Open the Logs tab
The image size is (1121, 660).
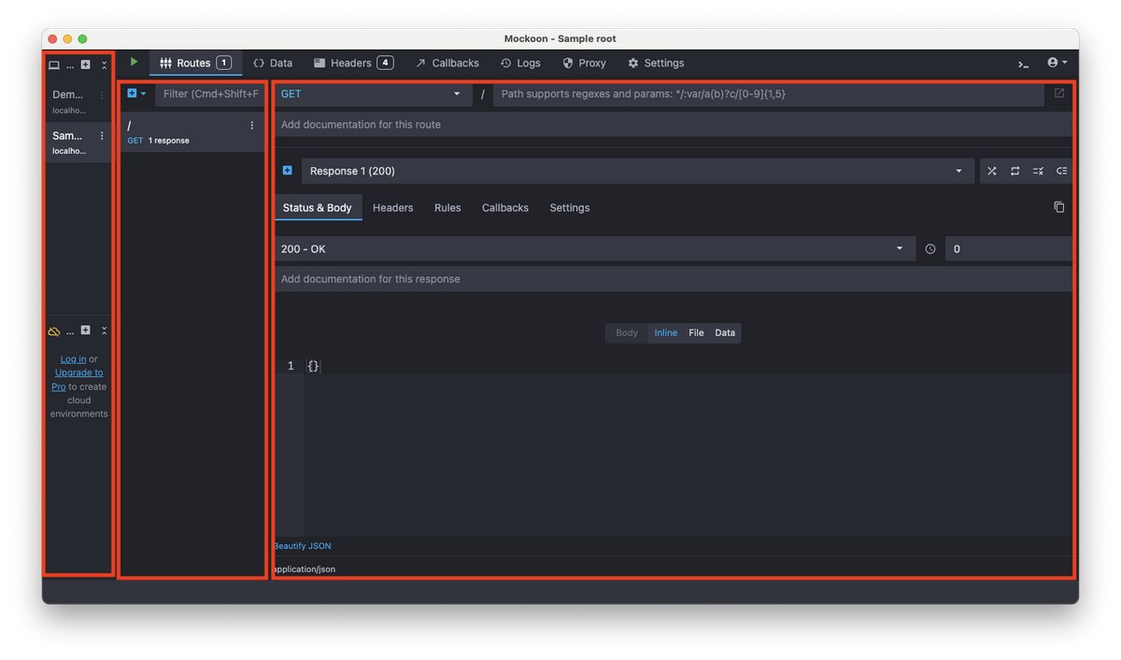[x=520, y=63]
